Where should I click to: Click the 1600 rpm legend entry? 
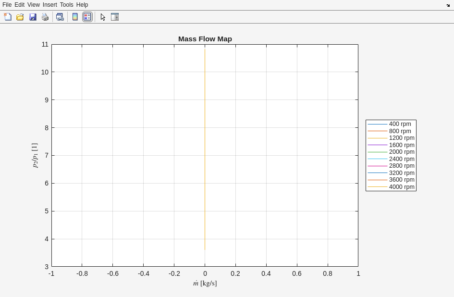point(391,145)
